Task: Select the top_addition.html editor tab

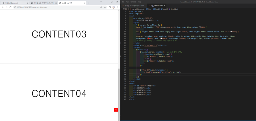Action: coord(157,5)
